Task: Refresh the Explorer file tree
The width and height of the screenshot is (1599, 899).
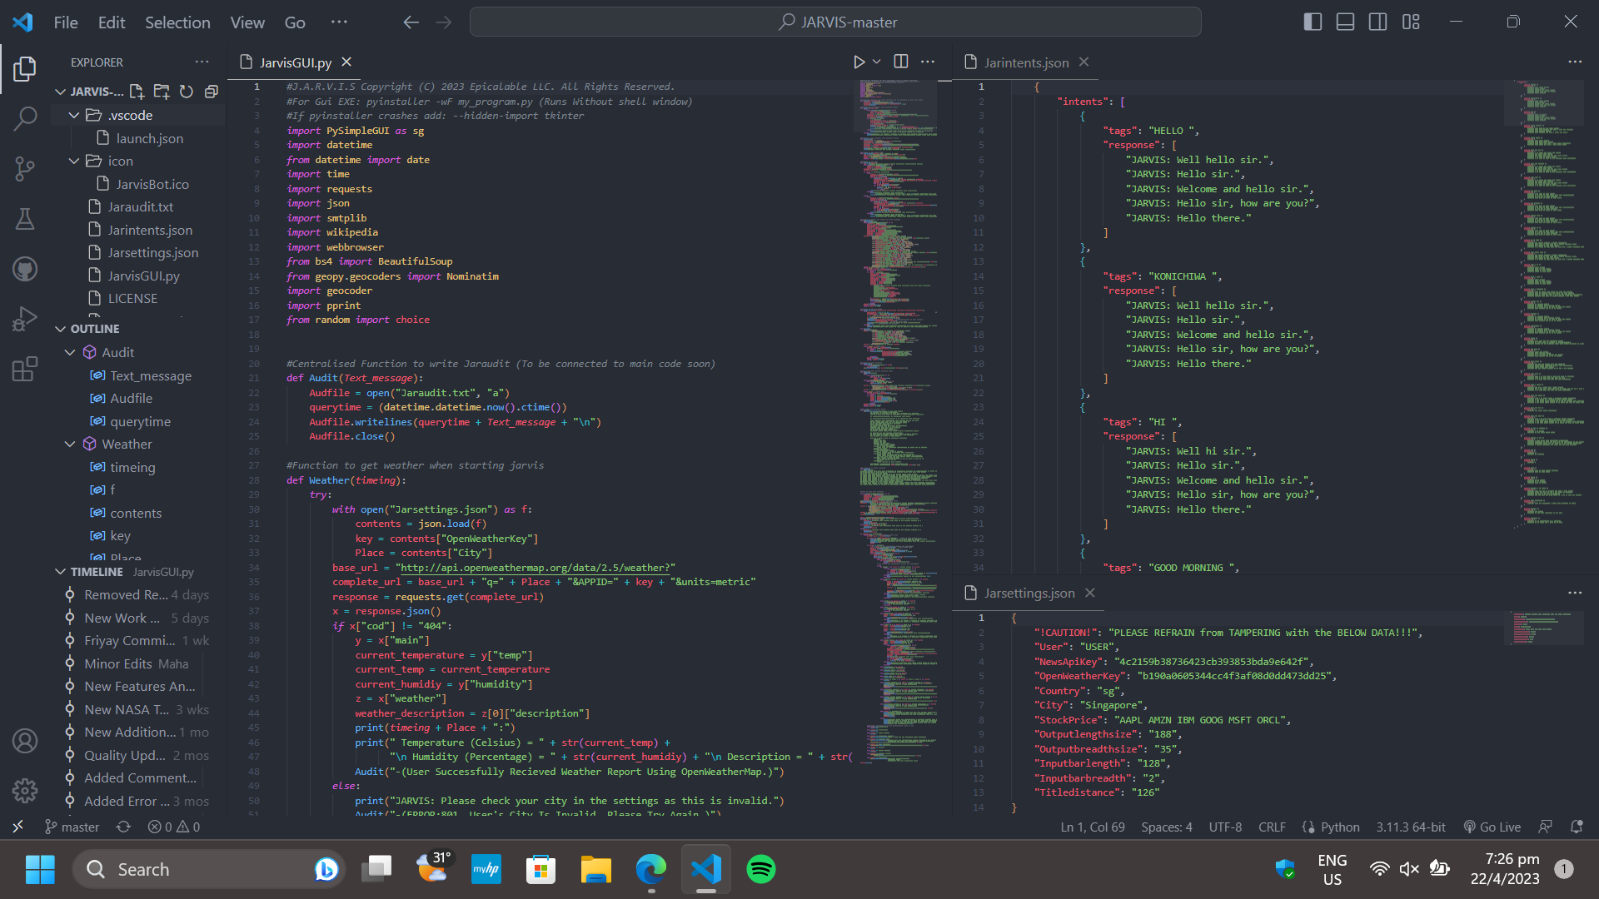Action: point(187,92)
